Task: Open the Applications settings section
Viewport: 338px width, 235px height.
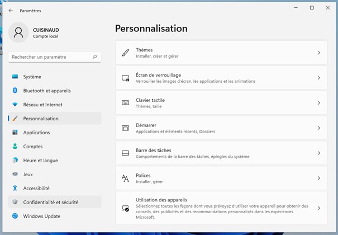Action: point(36,133)
